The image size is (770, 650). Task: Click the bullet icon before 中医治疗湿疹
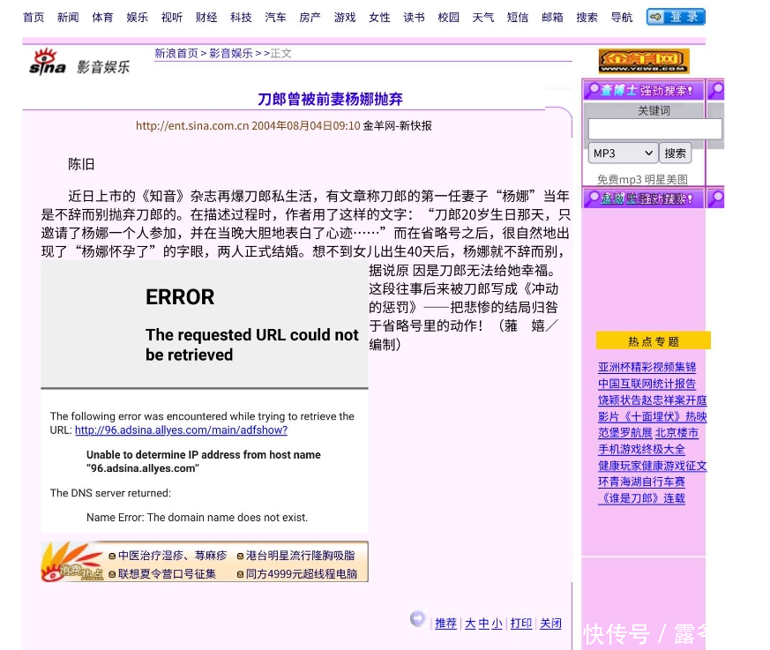click(x=112, y=557)
